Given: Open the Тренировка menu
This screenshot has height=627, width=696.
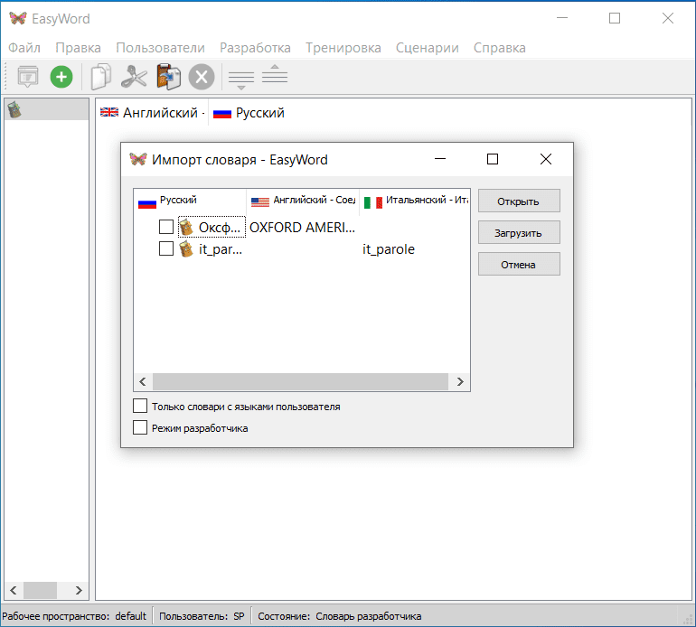Looking at the screenshot, I should pos(343,48).
